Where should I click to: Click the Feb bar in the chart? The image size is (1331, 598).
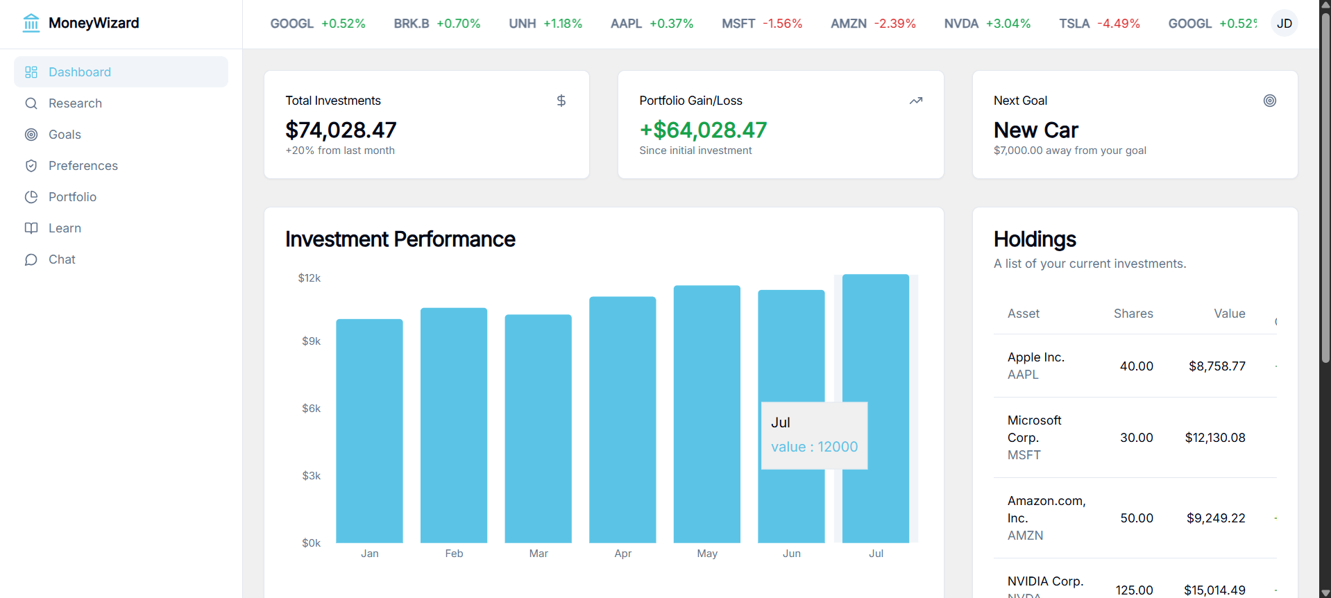454,425
